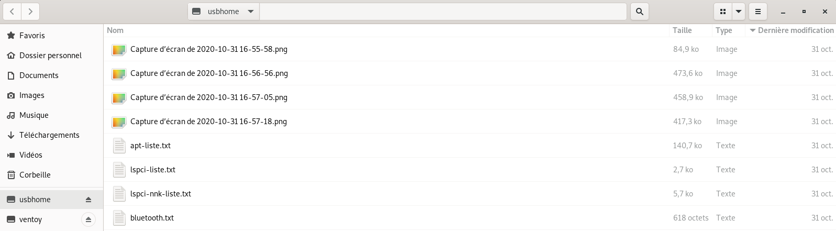Viewport: 836px width, 231px height.
Task: Switch to icon grid view
Action: pyautogui.click(x=723, y=12)
